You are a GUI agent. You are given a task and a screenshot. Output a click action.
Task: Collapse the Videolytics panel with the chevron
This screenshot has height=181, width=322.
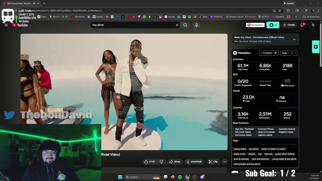coord(295,53)
